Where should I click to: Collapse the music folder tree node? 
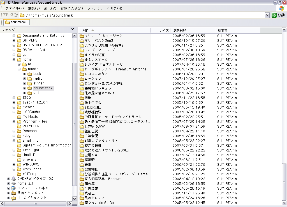(19, 69)
